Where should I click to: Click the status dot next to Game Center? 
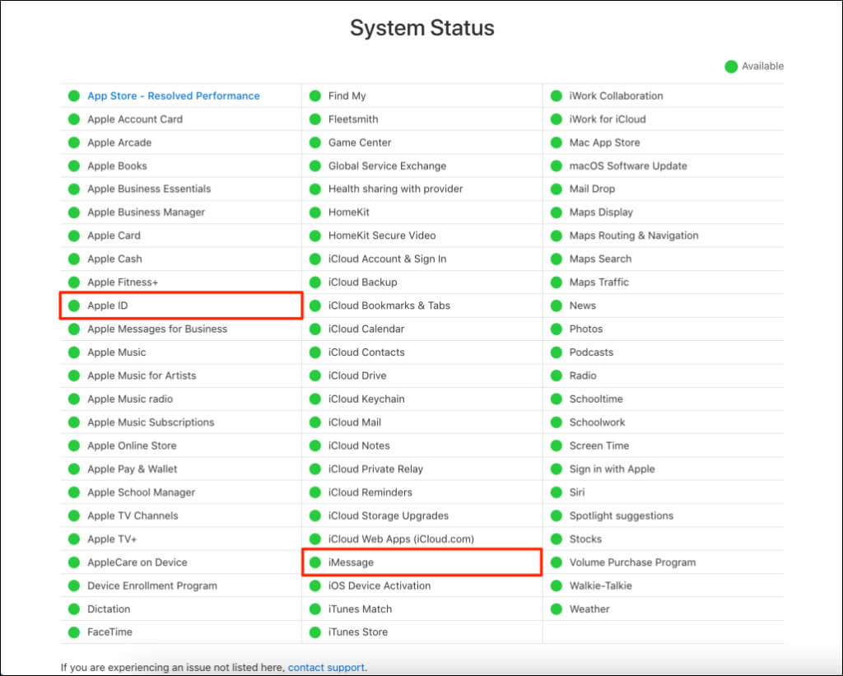point(315,142)
